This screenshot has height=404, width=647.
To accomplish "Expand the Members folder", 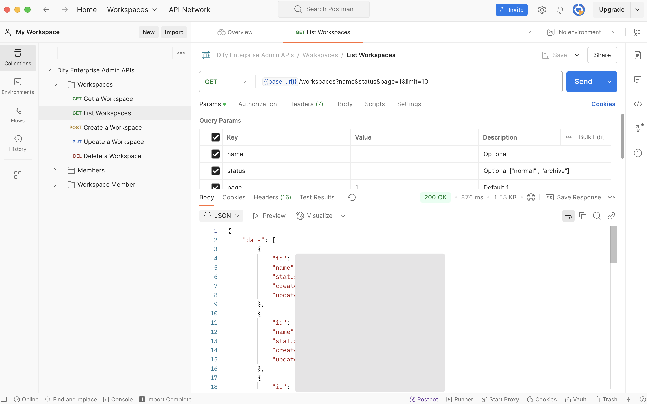I will click(55, 170).
